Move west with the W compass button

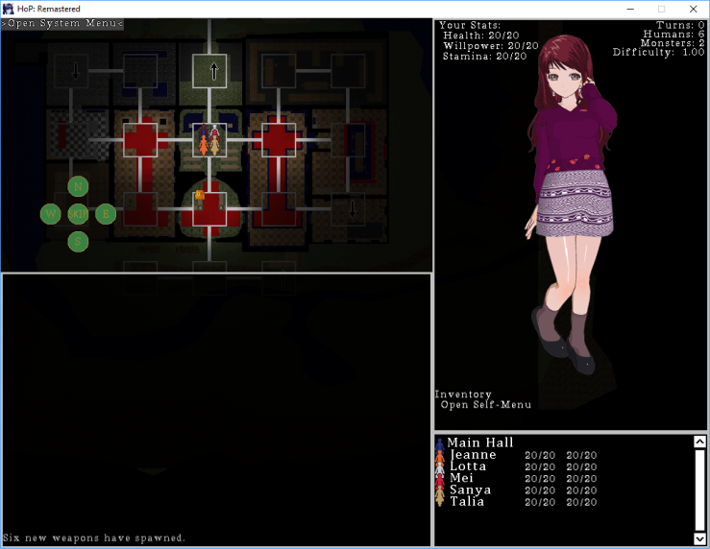(x=50, y=213)
